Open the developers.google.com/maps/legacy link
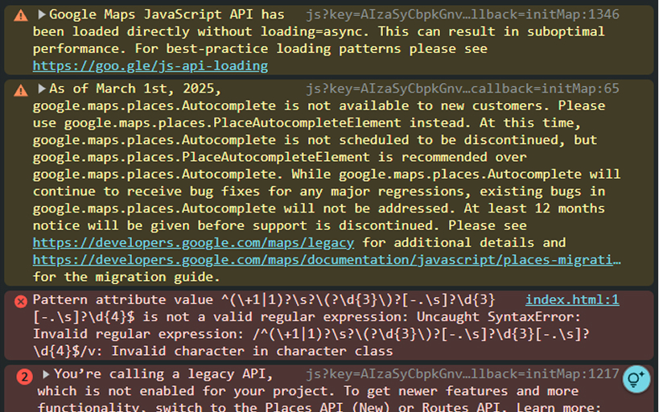659x412 pixels. point(193,242)
